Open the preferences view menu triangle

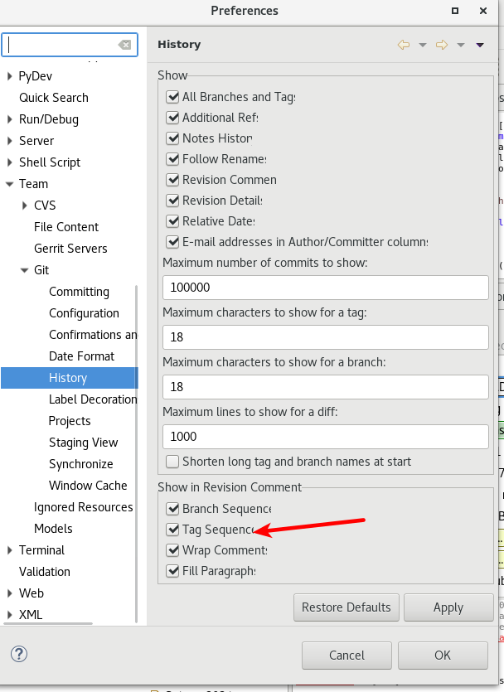(x=480, y=45)
